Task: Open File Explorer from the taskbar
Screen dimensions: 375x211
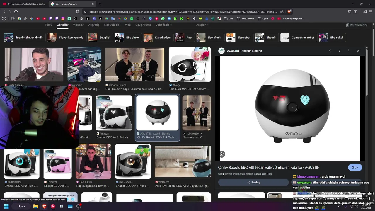Action: pos(35,206)
